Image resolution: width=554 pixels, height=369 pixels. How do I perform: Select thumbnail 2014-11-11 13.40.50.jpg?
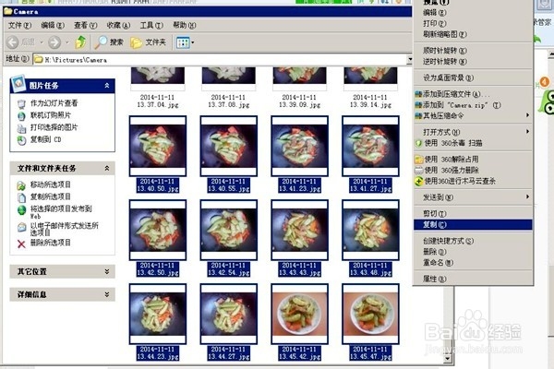(158, 146)
